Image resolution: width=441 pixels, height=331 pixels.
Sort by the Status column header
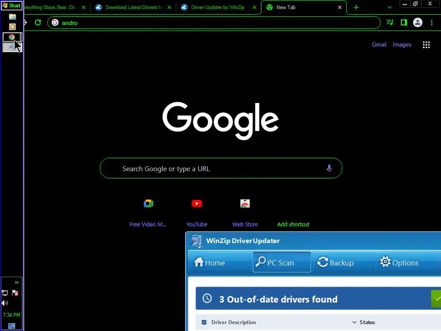click(367, 322)
